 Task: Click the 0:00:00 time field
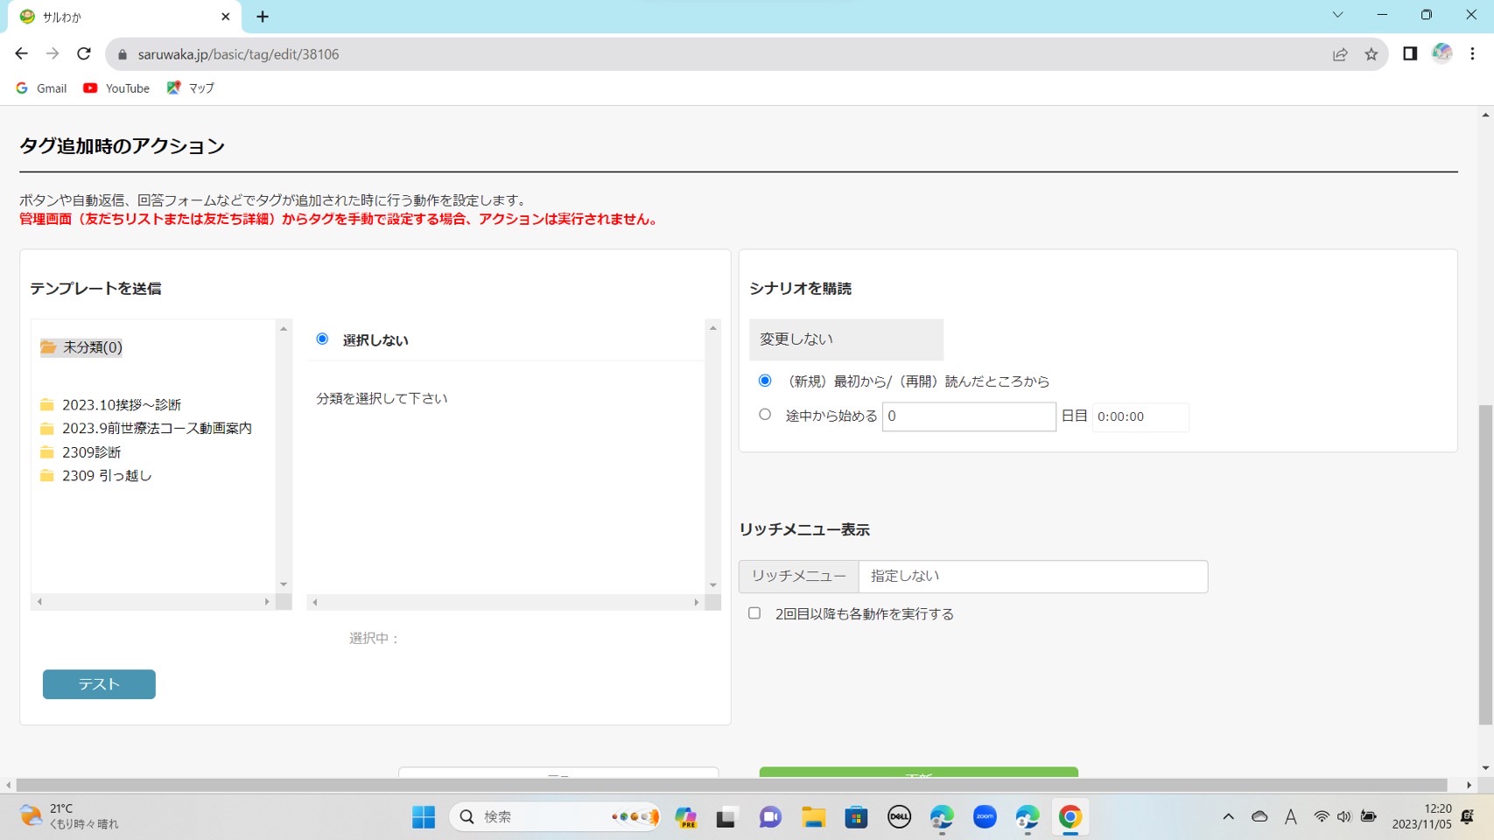tap(1140, 416)
